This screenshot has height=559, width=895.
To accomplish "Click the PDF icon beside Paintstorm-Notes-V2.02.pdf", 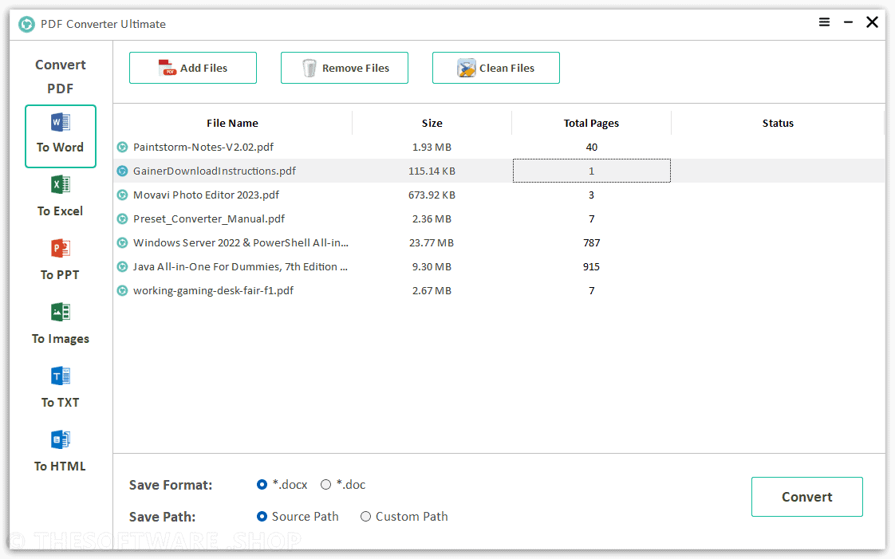I will click(122, 148).
